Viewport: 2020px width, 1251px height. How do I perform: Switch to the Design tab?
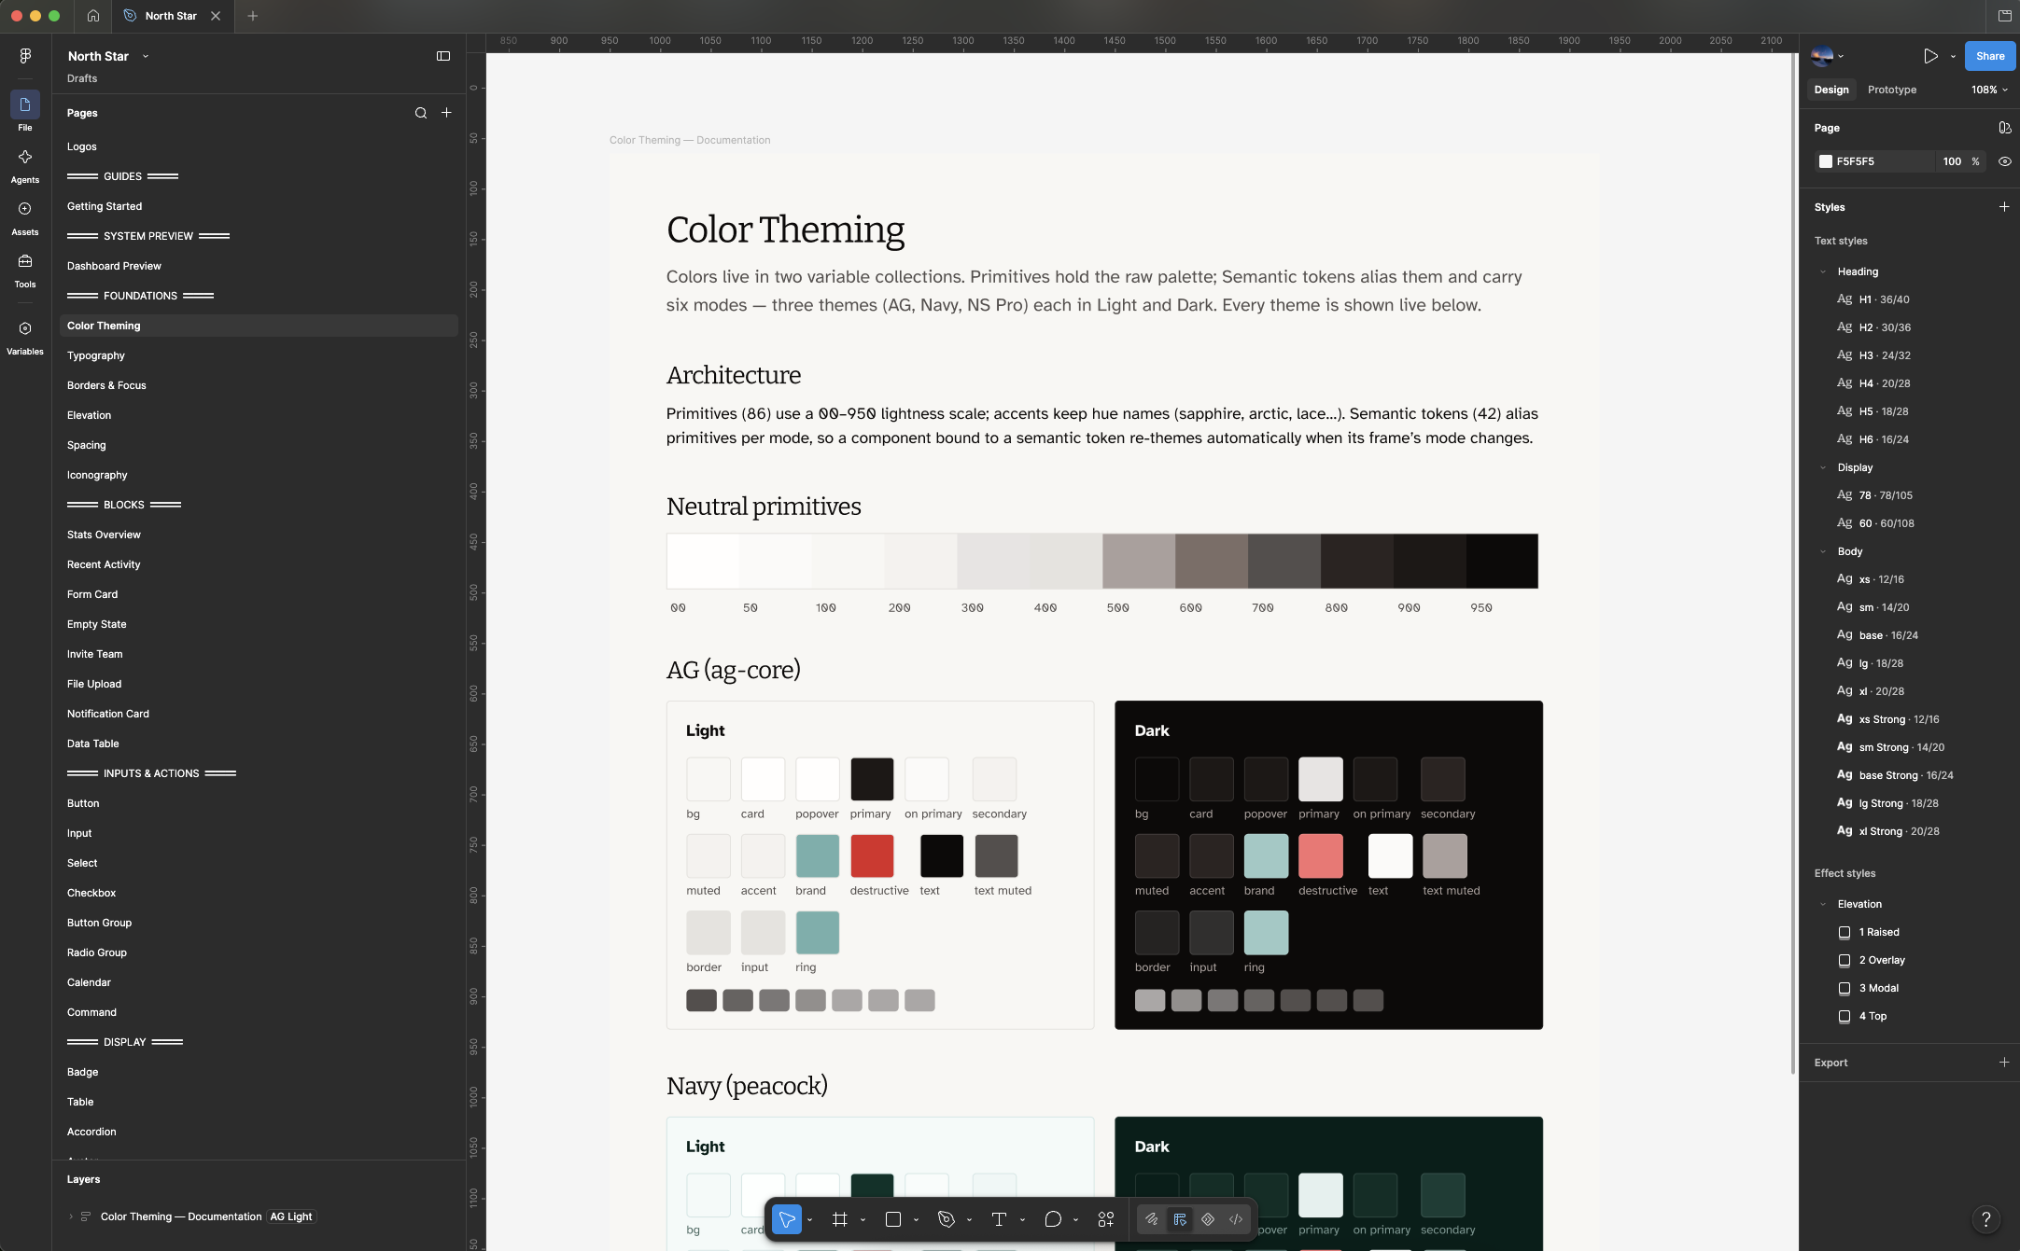pyautogui.click(x=1831, y=90)
